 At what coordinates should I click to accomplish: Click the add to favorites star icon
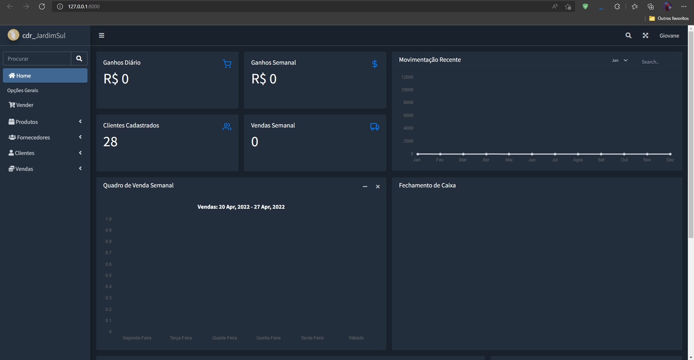pyautogui.click(x=568, y=6)
